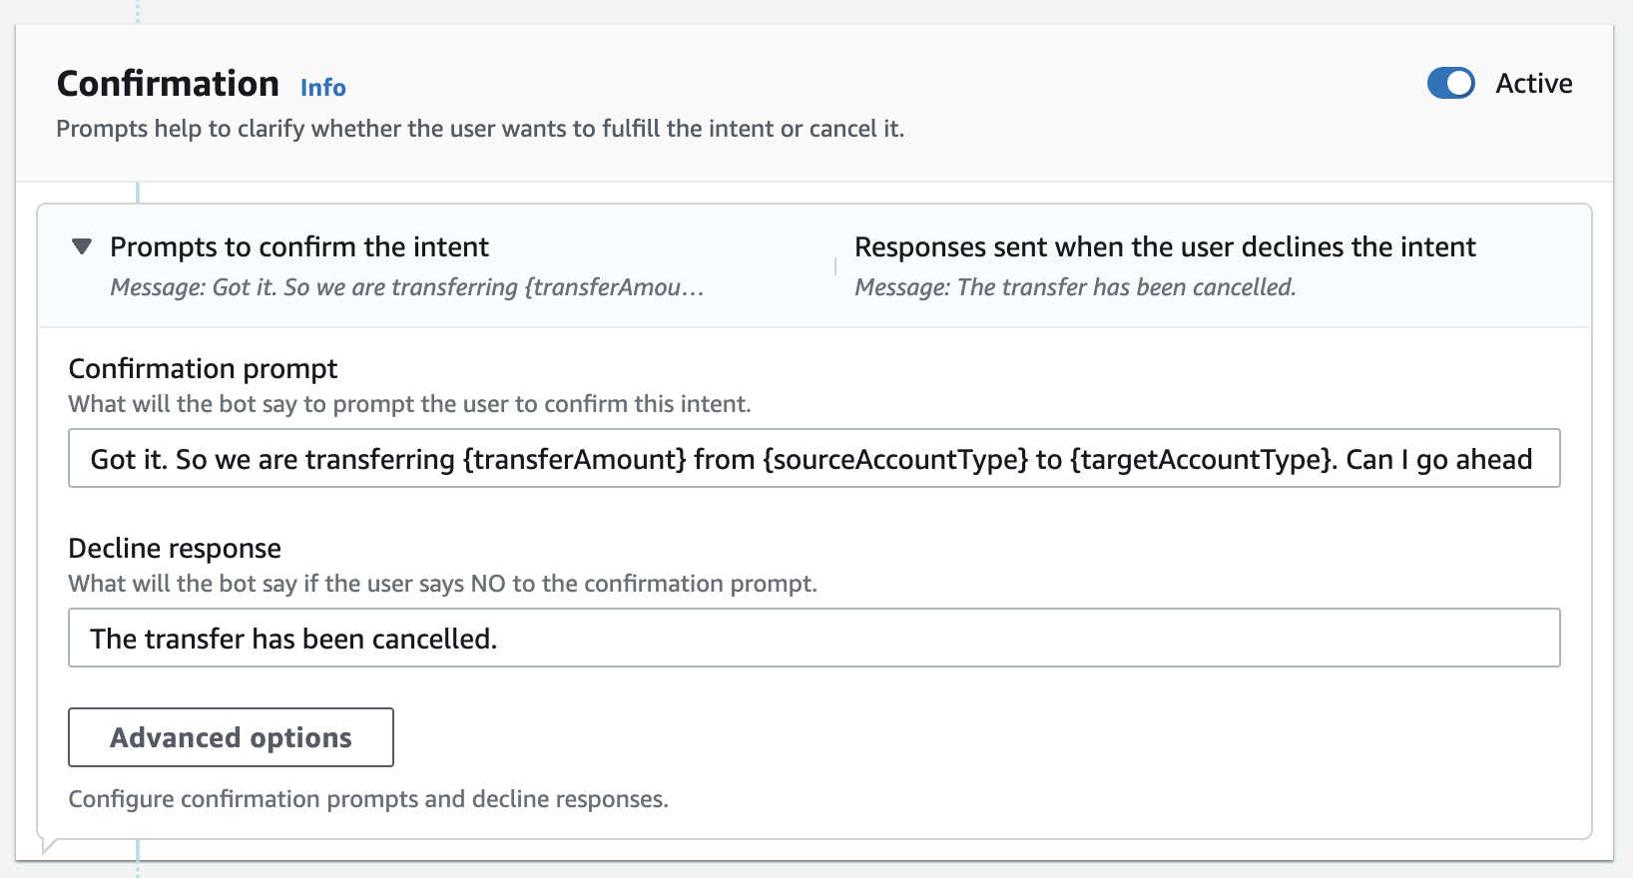Screen dimensions: 1633x878
Task: Click the {sourceAccountType} placeholder in the prompt
Action: coord(895,459)
